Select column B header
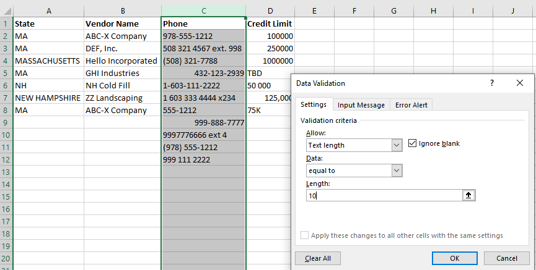Screen dimensions: 536x270 pyautogui.click(x=122, y=11)
